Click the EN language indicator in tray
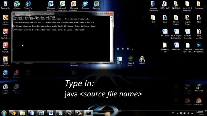This screenshot has width=207, height=116. pos(173,113)
